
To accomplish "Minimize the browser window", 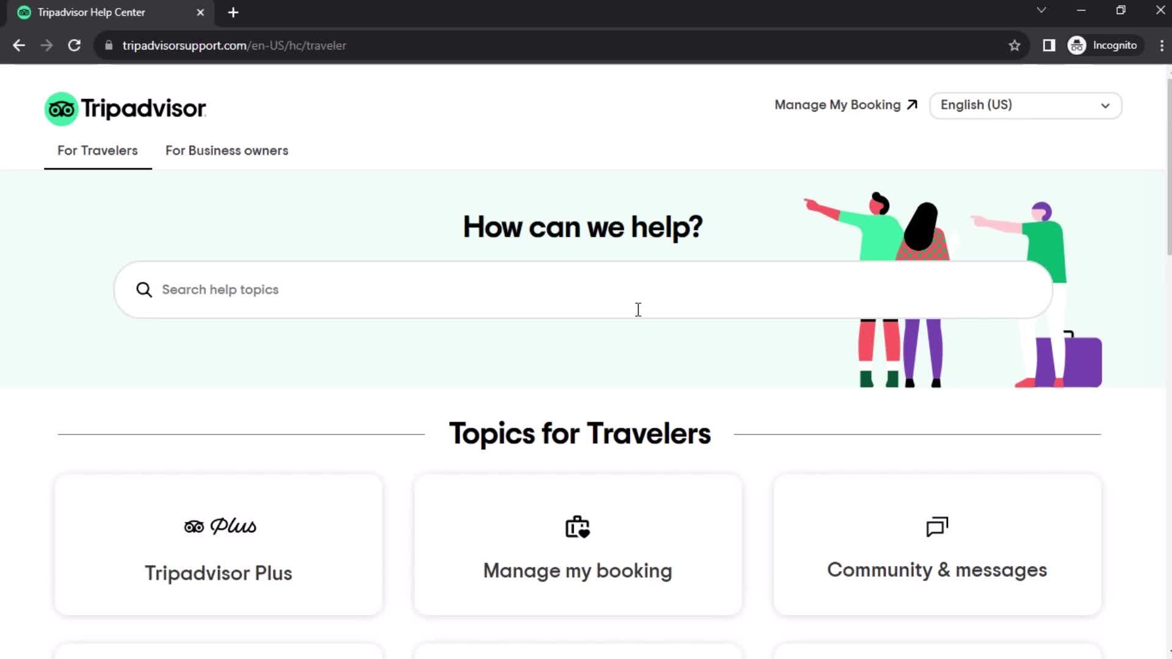I will click(x=1081, y=10).
